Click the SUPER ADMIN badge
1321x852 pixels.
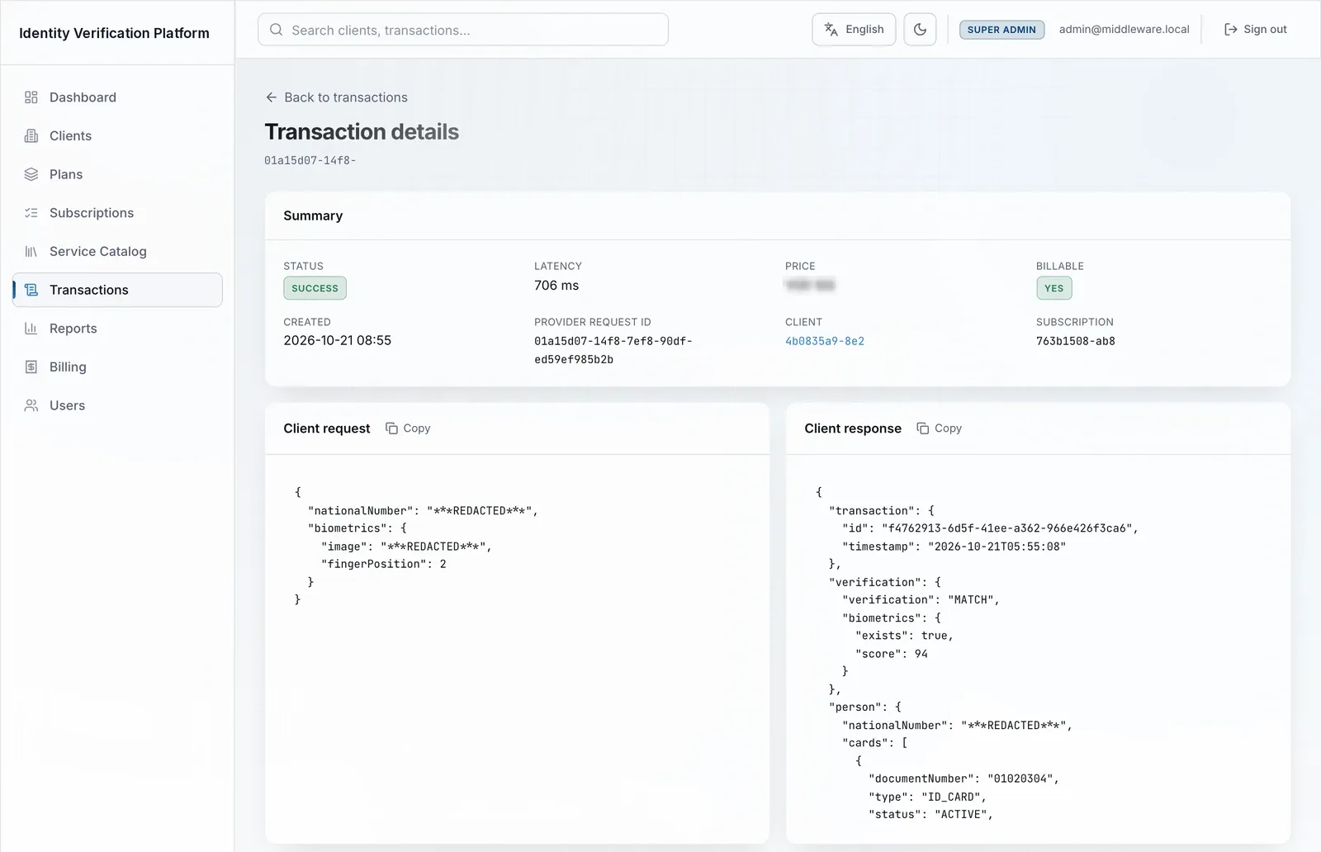coord(1001,30)
